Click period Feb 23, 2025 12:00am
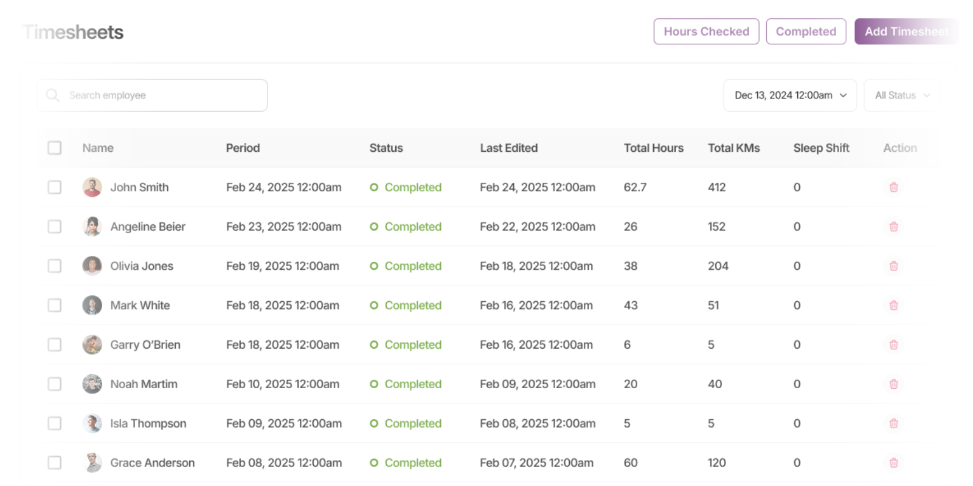 tap(283, 227)
